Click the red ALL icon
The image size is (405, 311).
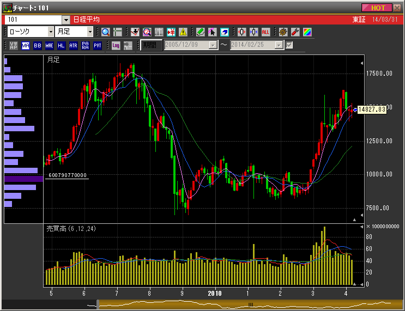pos(265,32)
